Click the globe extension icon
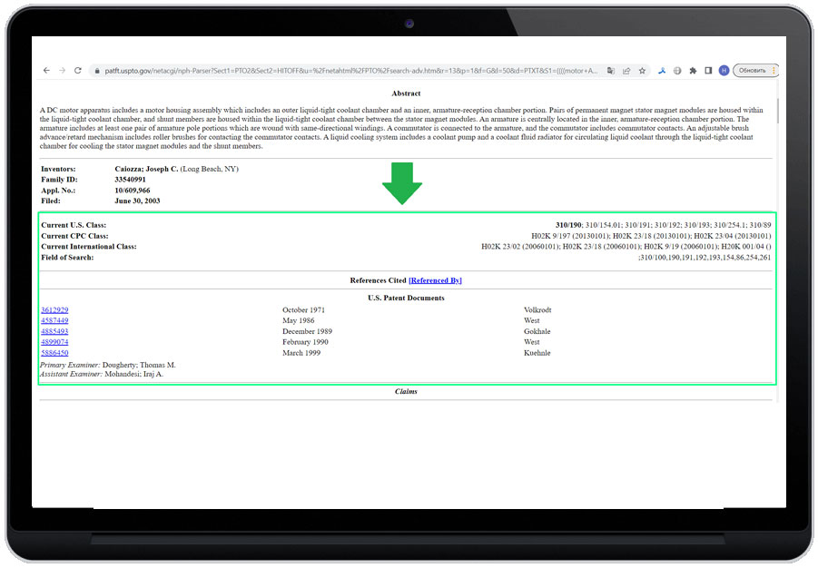The height and width of the screenshot is (568, 818). (x=678, y=70)
